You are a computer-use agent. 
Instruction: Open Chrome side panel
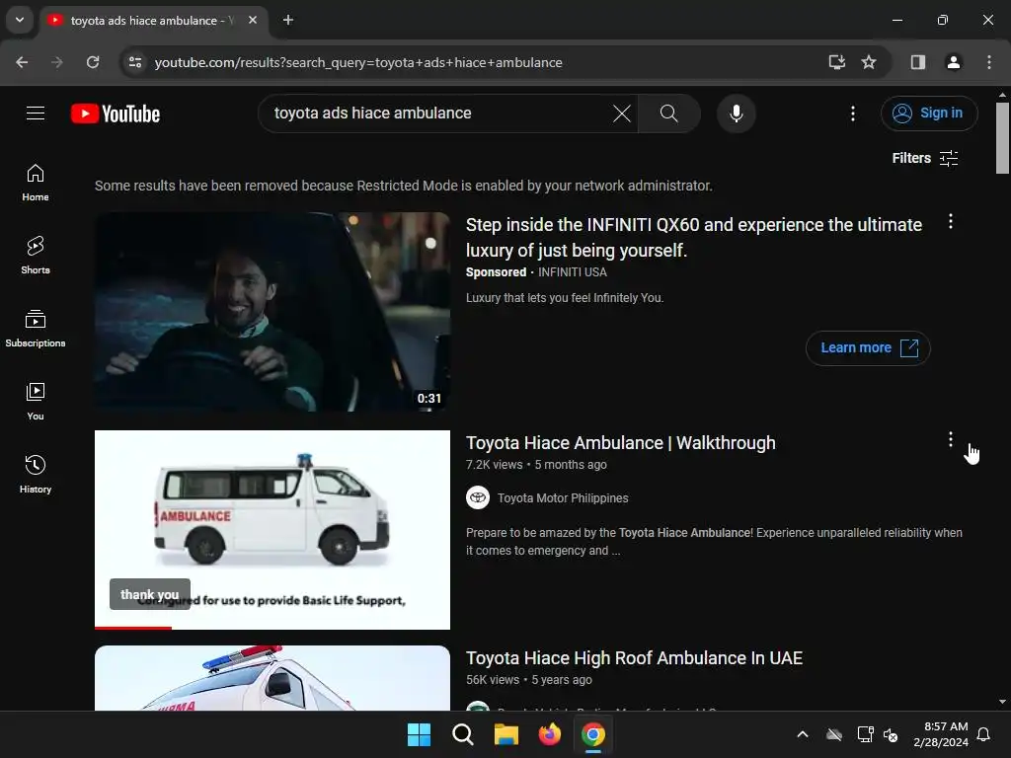pos(917,62)
